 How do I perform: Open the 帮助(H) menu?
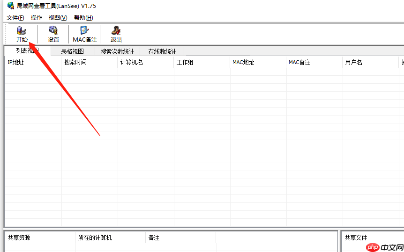point(83,17)
